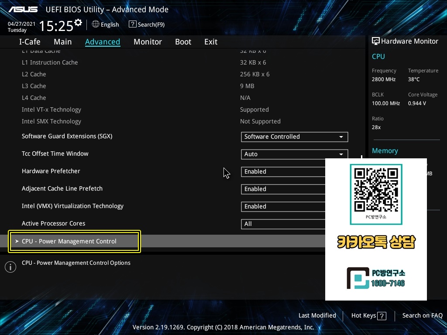
Task: Click the 04/27/2021 date text
Action: pyautogui.click(x=21, y=24)
